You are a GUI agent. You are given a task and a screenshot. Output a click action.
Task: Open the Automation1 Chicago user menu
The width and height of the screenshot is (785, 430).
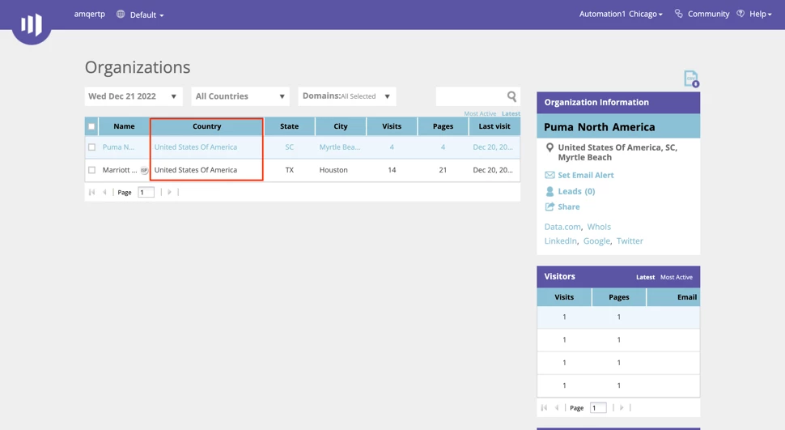coord(621,14)
